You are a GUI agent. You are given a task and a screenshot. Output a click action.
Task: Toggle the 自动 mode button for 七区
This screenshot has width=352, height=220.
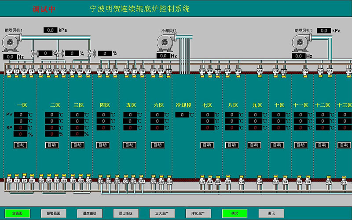(x=207, y=145)
